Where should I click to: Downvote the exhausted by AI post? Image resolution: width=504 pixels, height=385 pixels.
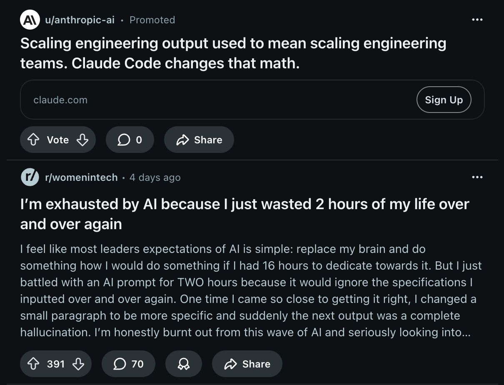coord(78,364)
